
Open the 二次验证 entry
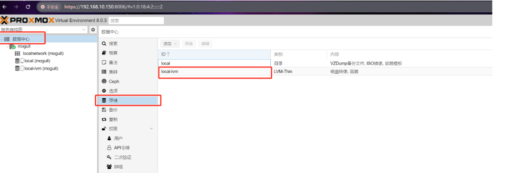128,157
